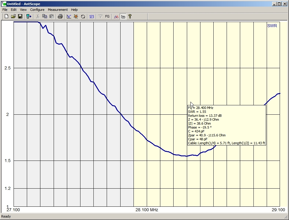Image resolution: width=289 pixels, height=220 pixels.
Task: Click the SWR curve at its minimum point
Action: [x=187, y=156]
